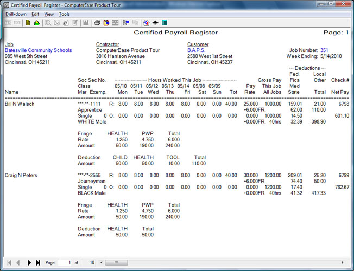Viewport: 354px width, 271px height.
Task: Open the View menu
Action: pyautogui.click(x=49, y=14)
